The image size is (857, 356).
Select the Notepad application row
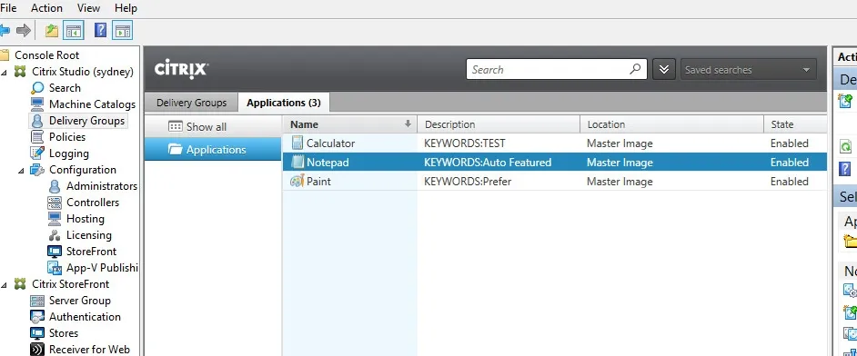point(555,162)
